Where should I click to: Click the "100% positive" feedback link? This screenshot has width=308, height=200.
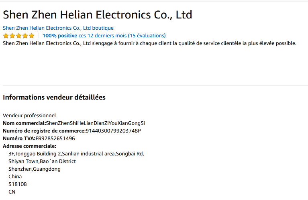[60, 36]
